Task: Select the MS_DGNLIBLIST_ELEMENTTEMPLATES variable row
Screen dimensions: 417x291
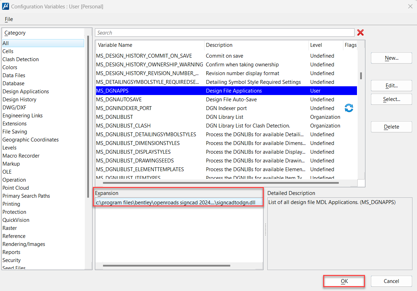Action: click(x=226, y=169)
